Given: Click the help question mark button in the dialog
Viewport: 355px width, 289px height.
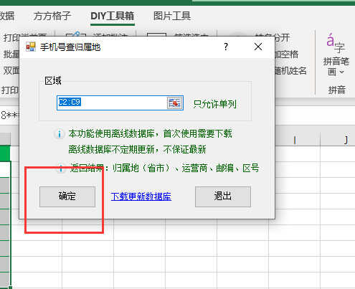Looking at the screenshot, I should 226,47.
